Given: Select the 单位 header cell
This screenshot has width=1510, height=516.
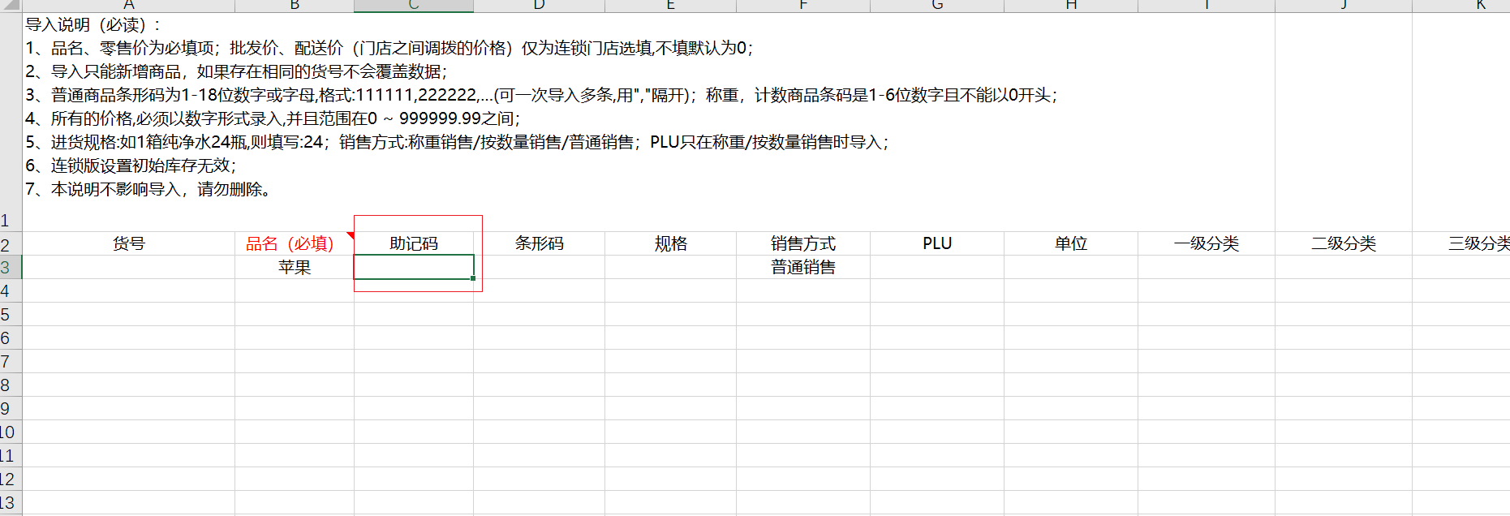Looking at the screenshot, I should (x=1070, y=243).
